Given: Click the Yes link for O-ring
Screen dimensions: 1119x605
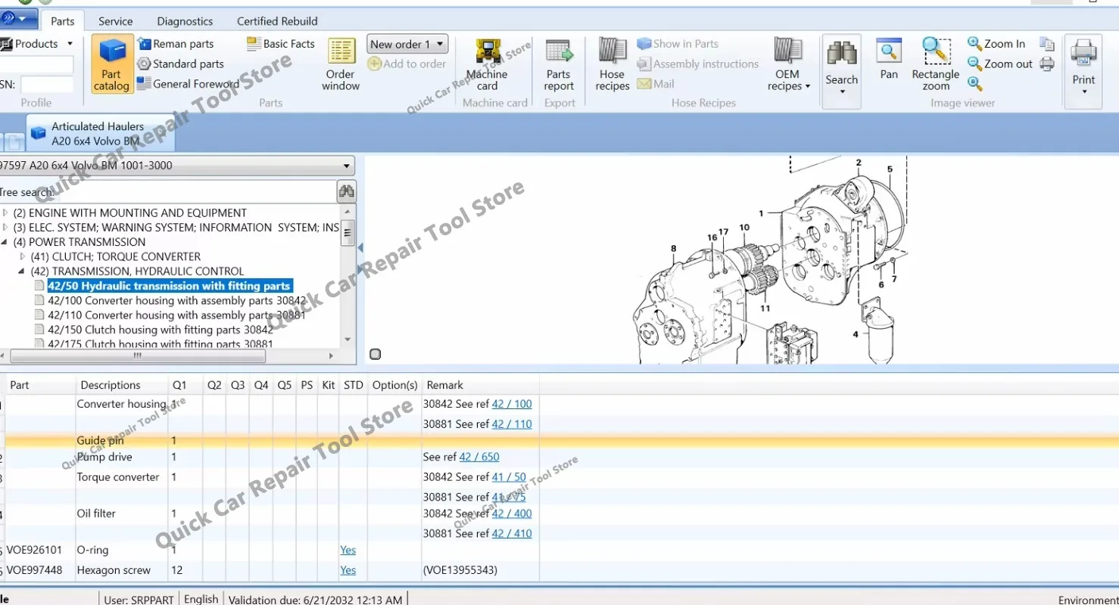Looking at the screenshot, I should click(x=348, y=550).
